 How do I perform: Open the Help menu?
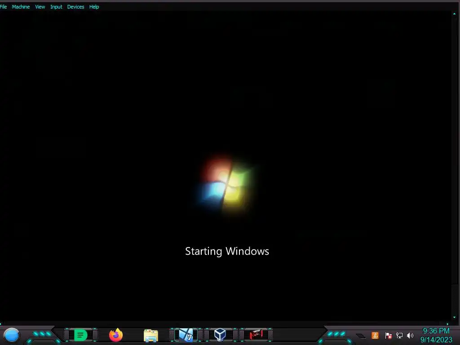pos(94,7)
